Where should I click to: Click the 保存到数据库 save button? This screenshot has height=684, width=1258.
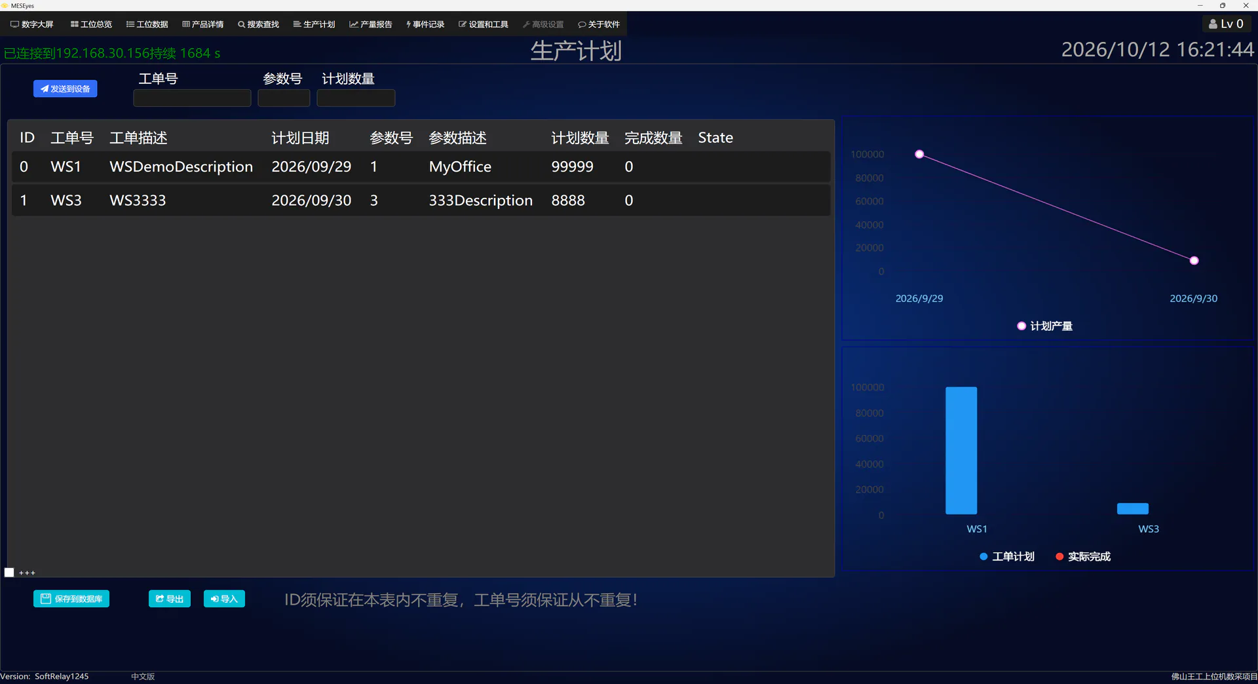pyautogui.click(x=71, y=599)
